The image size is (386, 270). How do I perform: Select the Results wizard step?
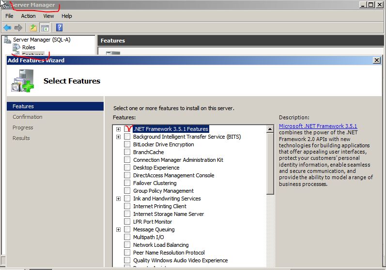coord(21,138)
